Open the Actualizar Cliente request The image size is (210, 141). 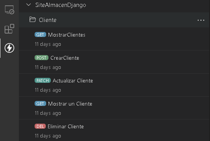tap(73, 81)
